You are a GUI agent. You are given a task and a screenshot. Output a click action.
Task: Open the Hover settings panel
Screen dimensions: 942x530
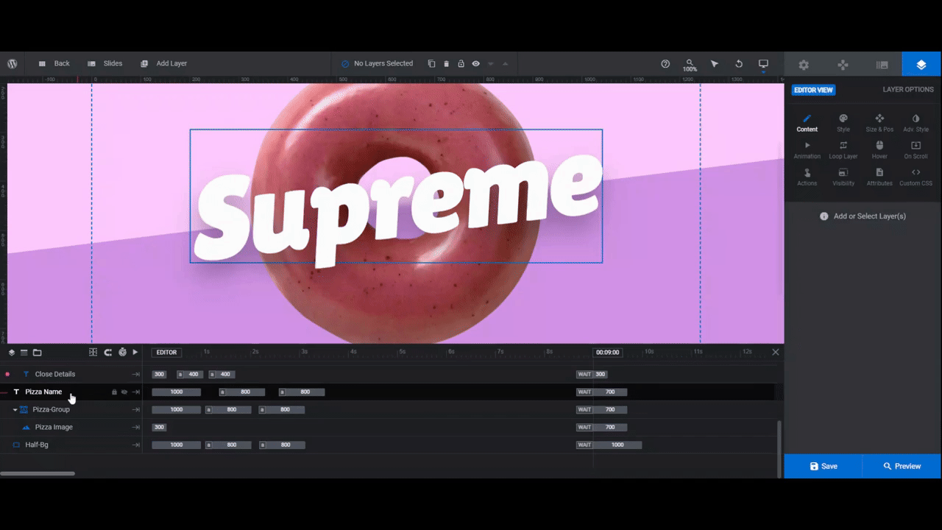pyautogui.click(x=879, y=150)
